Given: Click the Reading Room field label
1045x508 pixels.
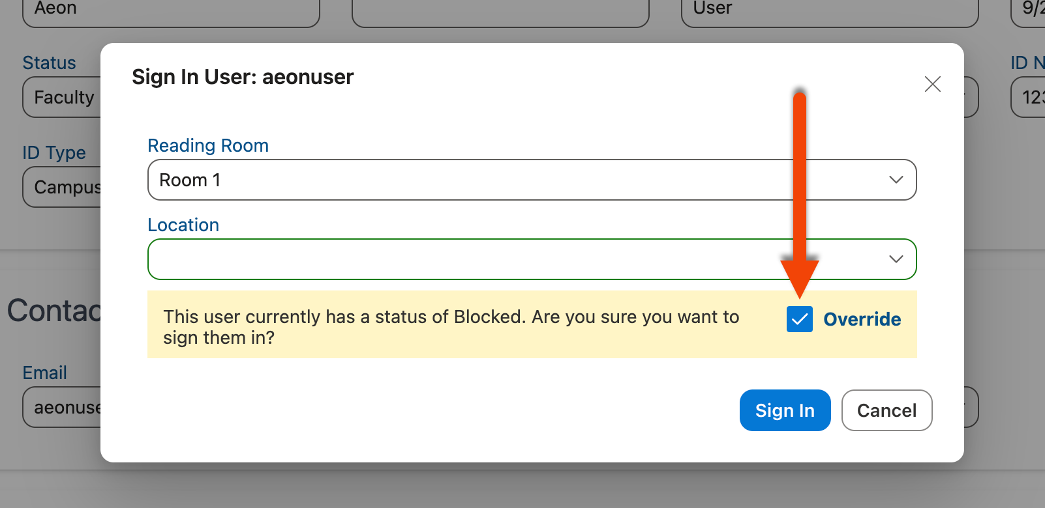Looking at the screenshot, I should point(208,145).
